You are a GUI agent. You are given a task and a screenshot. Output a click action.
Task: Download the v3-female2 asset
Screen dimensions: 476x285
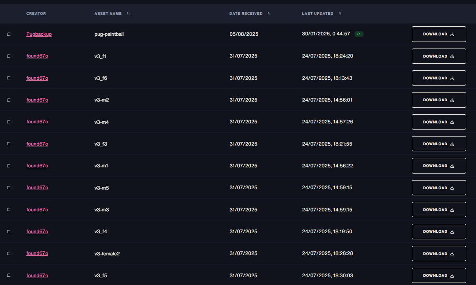point(439,253)
